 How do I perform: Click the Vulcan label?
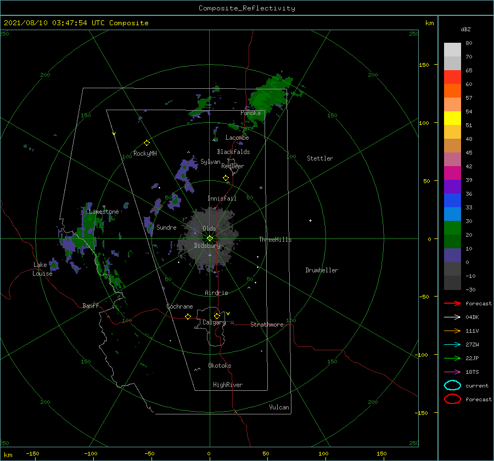(279, 407)
